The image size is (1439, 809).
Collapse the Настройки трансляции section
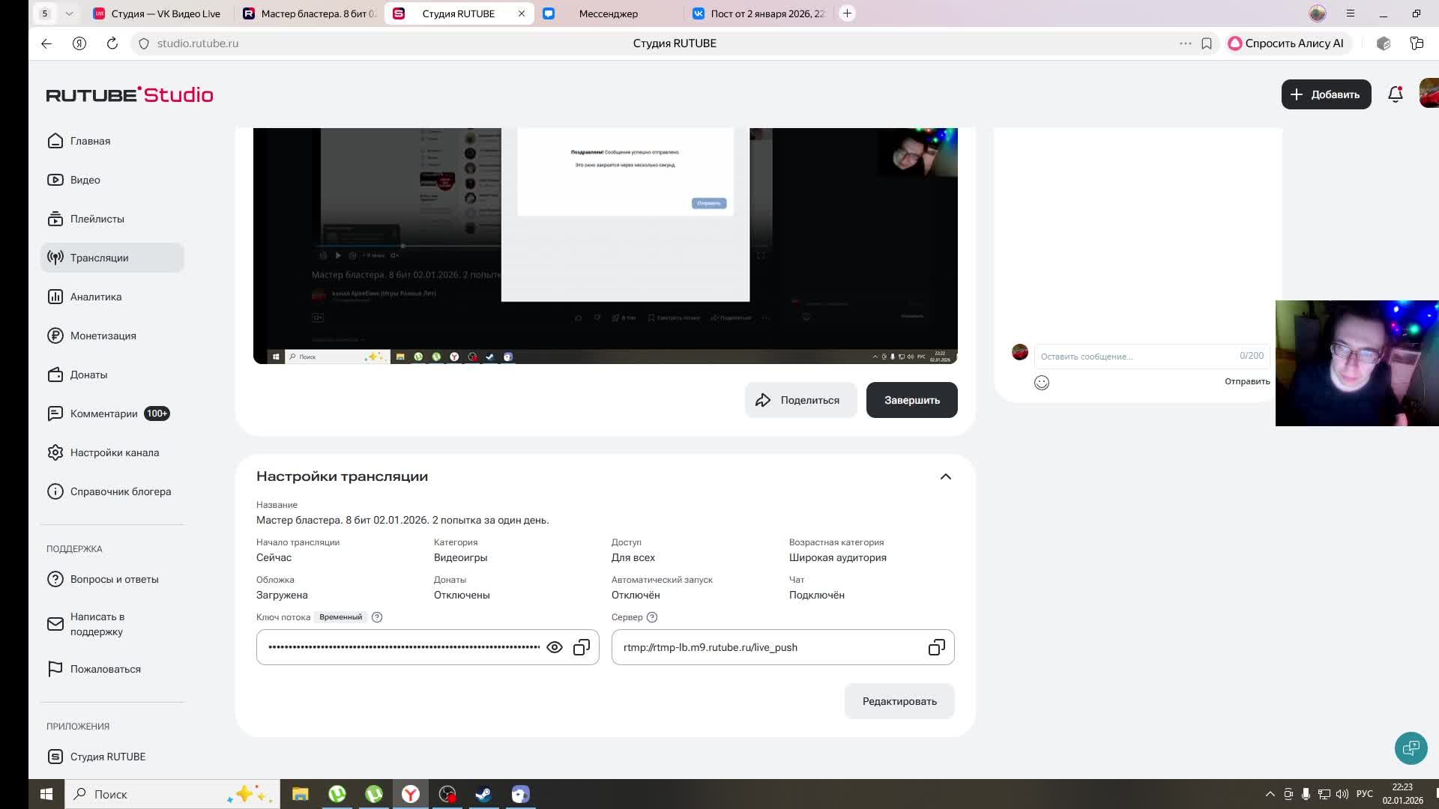click(x=946, y=476)
